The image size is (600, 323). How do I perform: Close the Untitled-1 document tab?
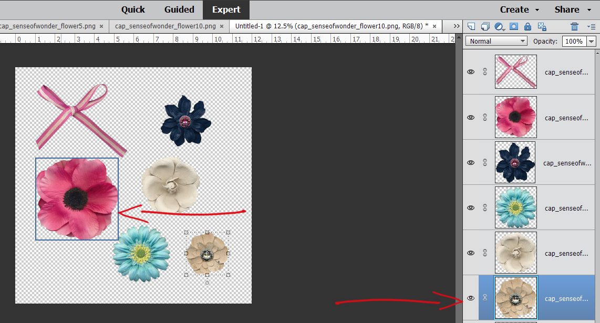pyautogui.click(x=435, y=26)
